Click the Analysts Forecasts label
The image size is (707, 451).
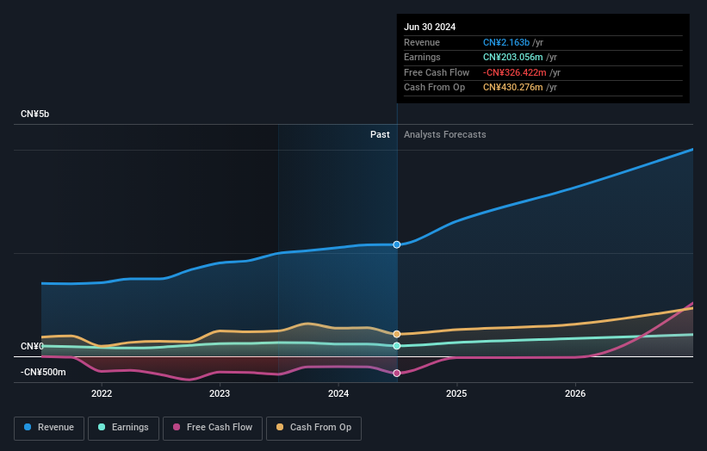click(x=444, y=134)
